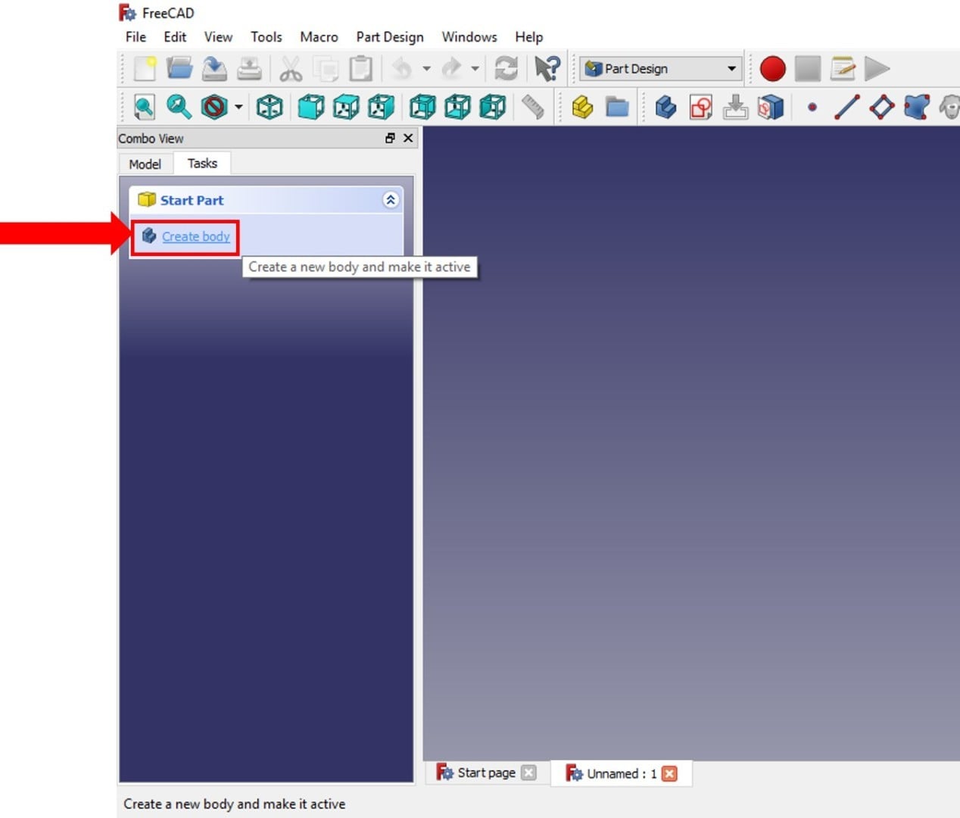
Task: Click the Create body link
Action: pos(196,237)
